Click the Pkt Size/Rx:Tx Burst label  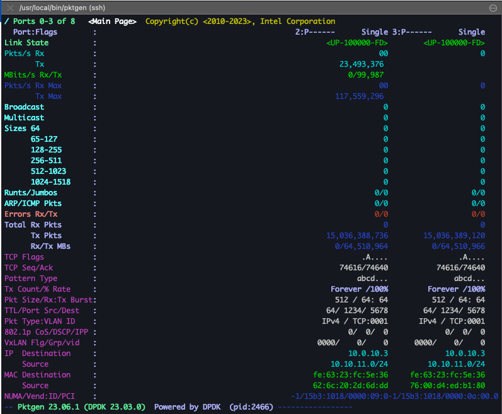tap(48, 300)
